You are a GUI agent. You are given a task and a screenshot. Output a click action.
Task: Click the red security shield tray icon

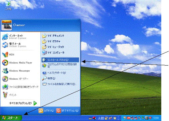(x=150, y=118)
